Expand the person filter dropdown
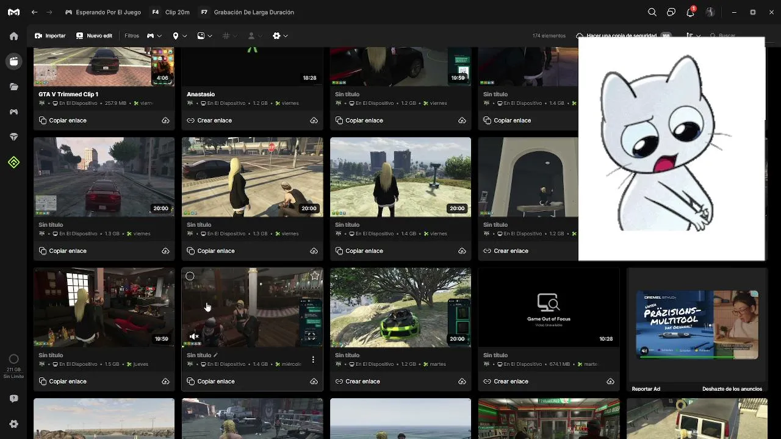 pos(254,36)
